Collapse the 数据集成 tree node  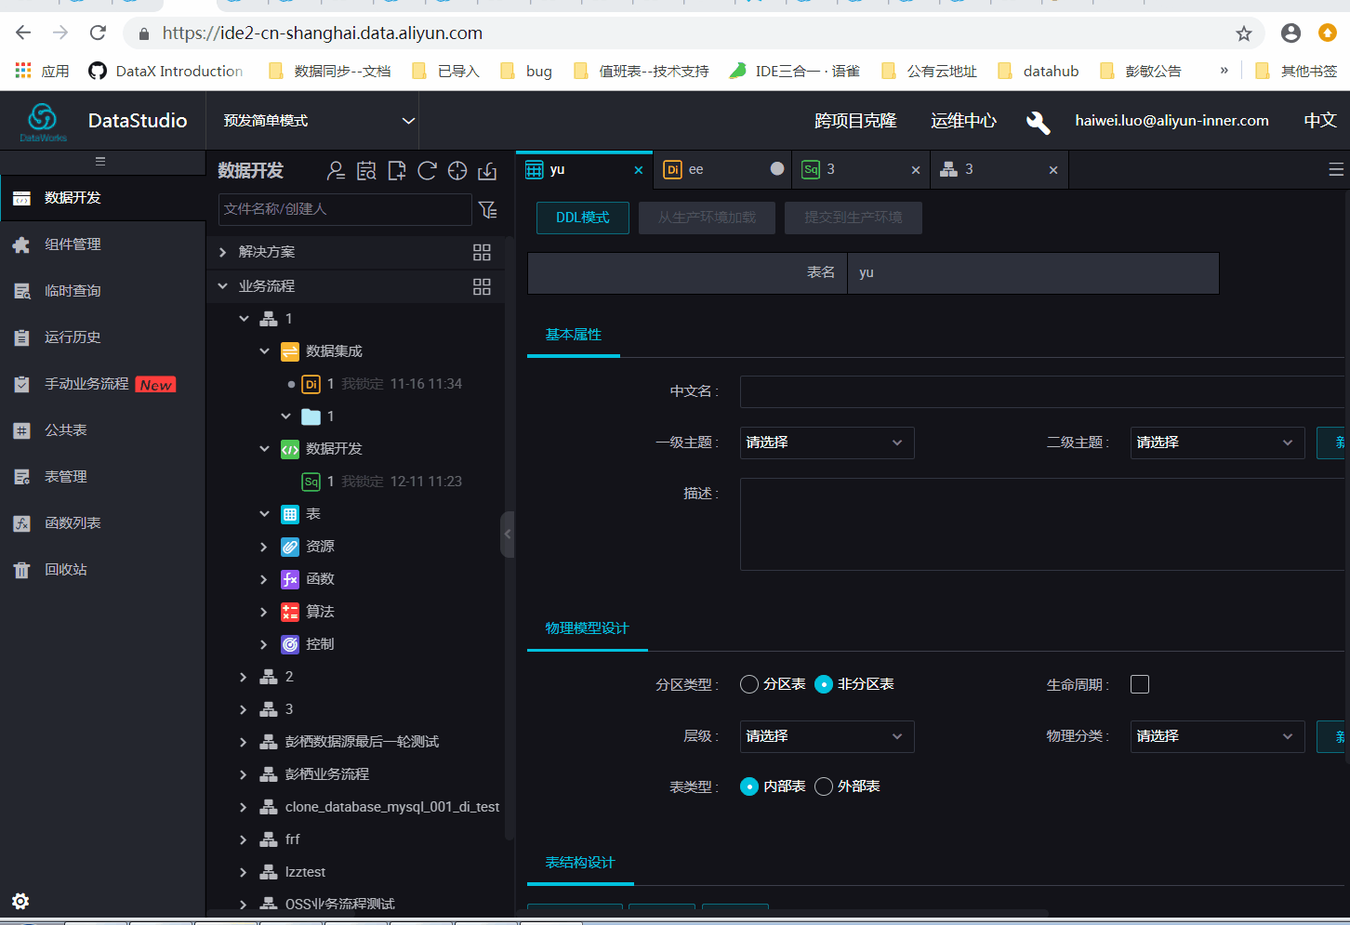pos(264,351)
